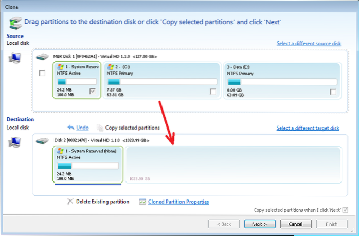Screen dimensions: 359x236
Task: Click the Undo arrow icon
Action: point(71,128)
